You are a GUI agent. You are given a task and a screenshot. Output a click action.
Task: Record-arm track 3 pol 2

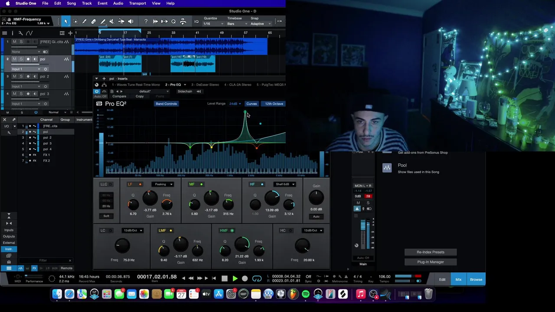tap(28, 76)
